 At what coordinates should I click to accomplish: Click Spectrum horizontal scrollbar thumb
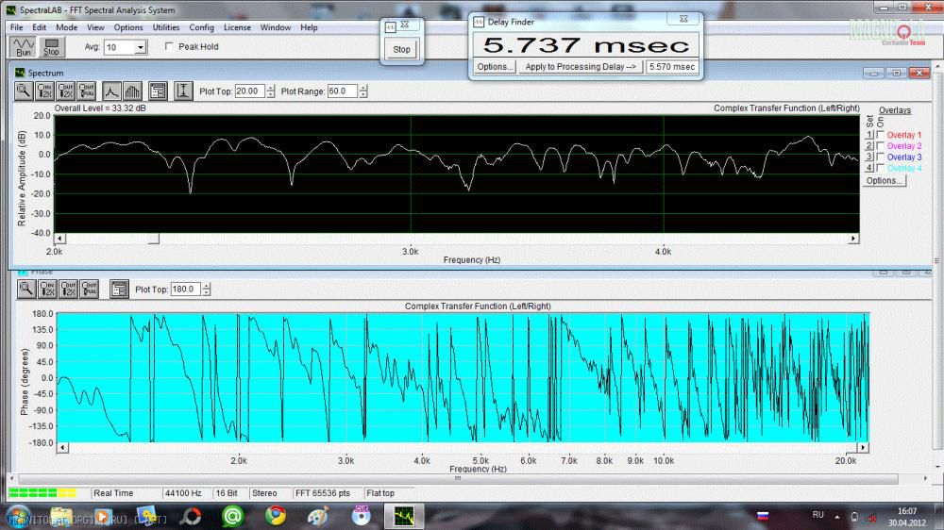[154, 239]
